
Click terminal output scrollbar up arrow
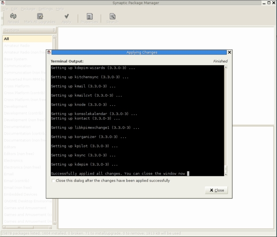pos(226,67)
